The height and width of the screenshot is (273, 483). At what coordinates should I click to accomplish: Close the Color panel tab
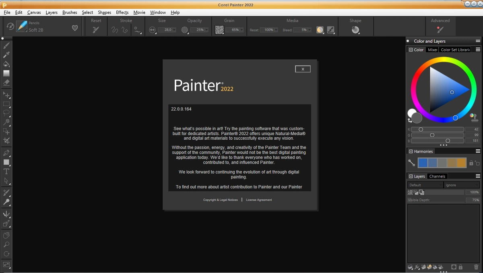411,50
